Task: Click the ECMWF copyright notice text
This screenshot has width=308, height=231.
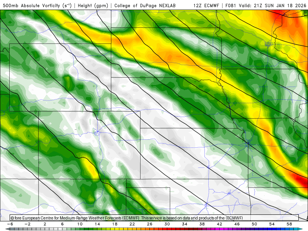Action: pos(127,218)
